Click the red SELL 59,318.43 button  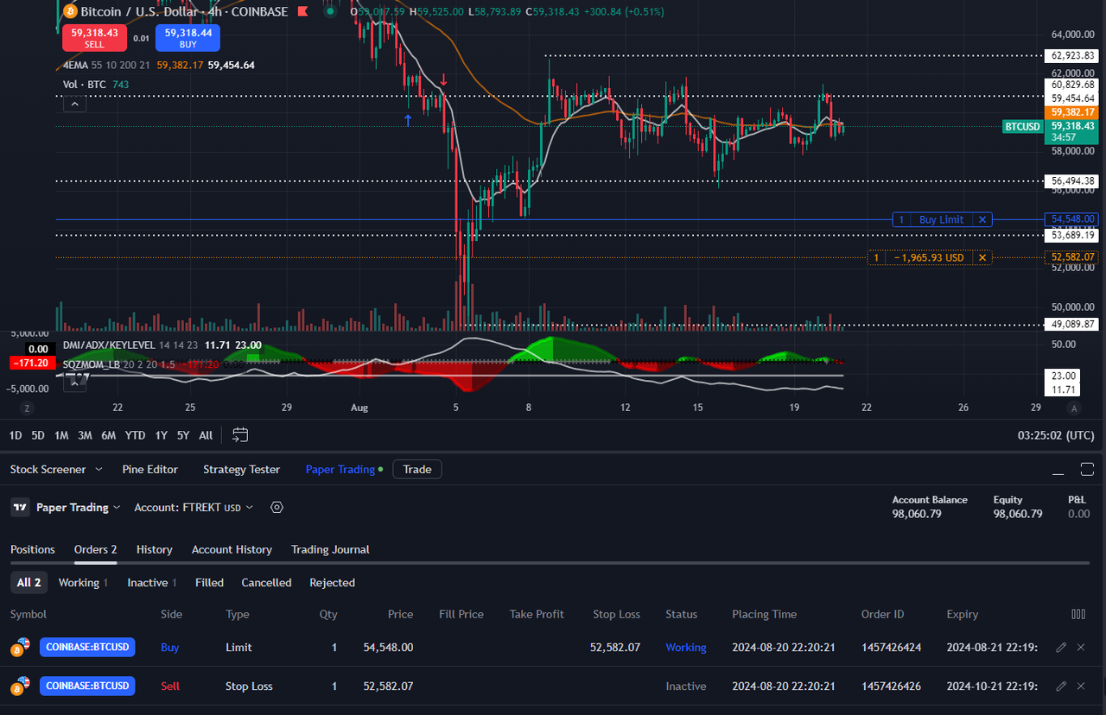click(x=94, y=38)
